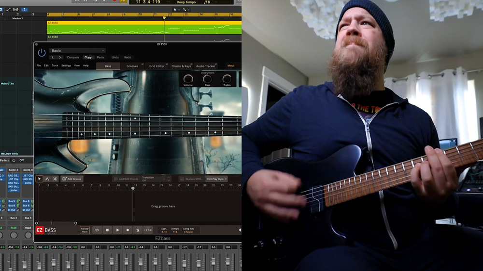This screenshot has height=271, width=483.
Task: Open the Song Key C Major selector
Action: [x=188, y=232]
